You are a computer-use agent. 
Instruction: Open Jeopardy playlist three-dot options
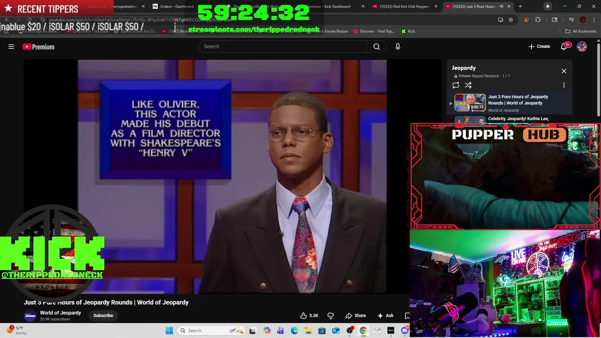point(564,85)
